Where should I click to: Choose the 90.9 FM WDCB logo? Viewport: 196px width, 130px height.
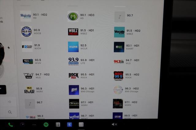pos(26,32)
